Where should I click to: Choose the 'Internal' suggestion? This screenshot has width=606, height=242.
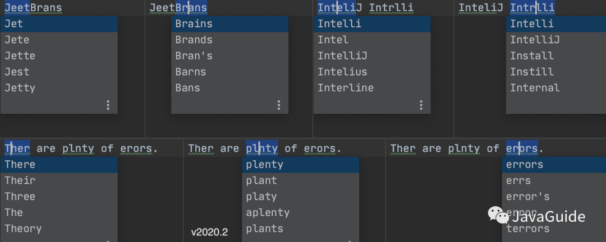[556, 88]
